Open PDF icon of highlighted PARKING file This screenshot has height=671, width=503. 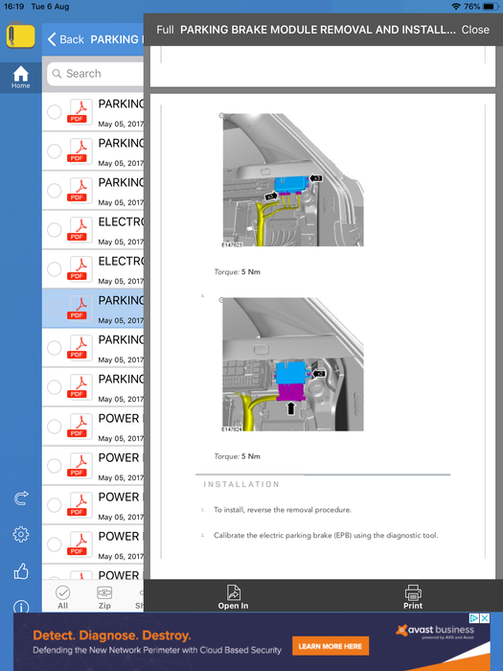[80, 309]
